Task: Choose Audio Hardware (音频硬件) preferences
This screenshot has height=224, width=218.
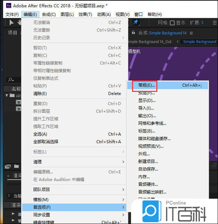Action: pyautogui.click(x=167, y=184)
